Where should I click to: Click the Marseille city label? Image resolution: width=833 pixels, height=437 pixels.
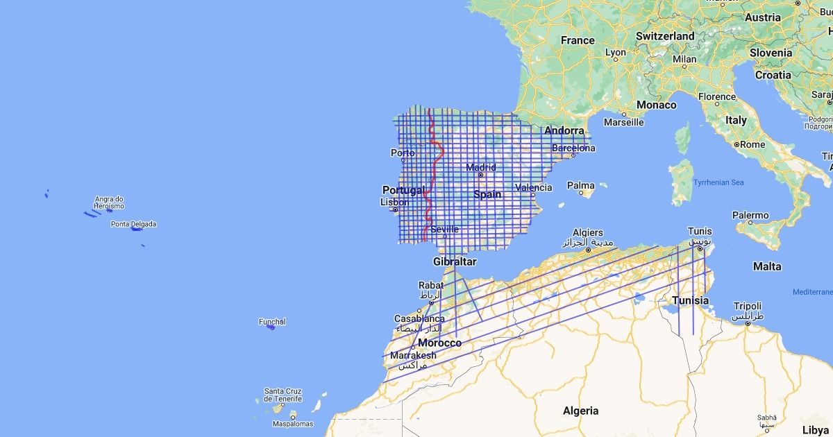pos(624,122)
